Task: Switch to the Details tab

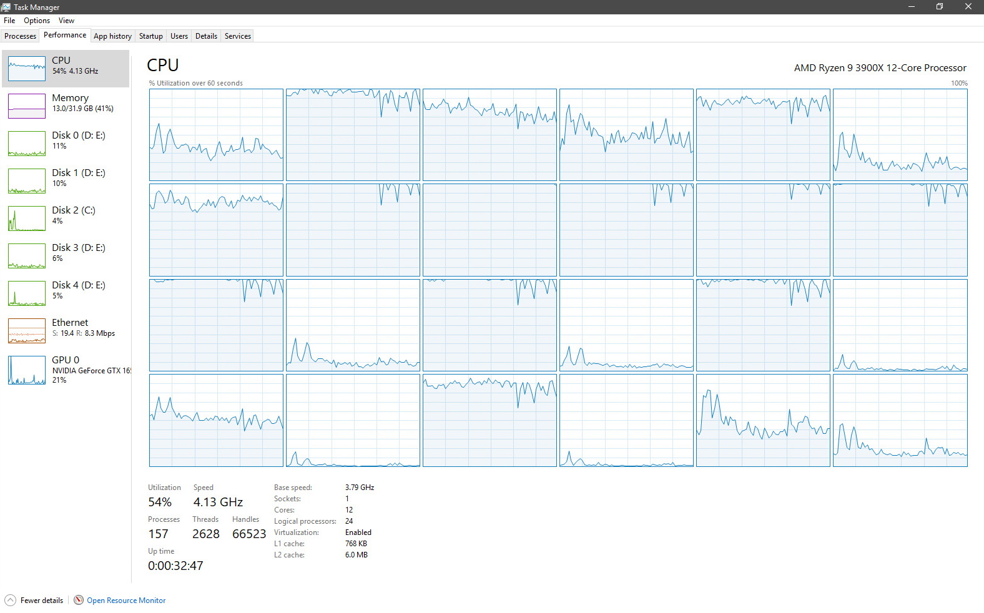Action: [206, 36]
